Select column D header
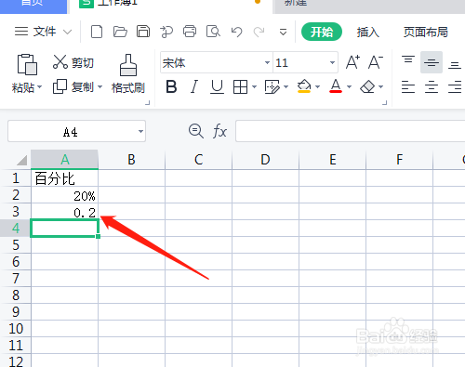465x367 pixels. (265, 160)
